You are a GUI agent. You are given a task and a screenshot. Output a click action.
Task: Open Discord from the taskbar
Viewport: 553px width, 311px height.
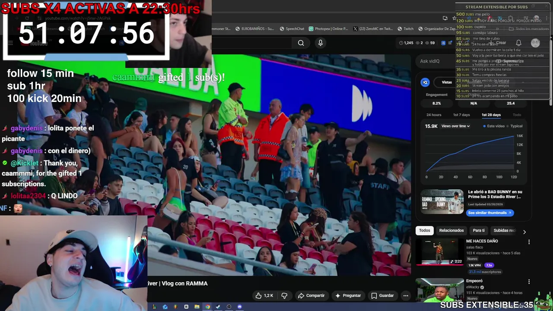tap(239, 307)
